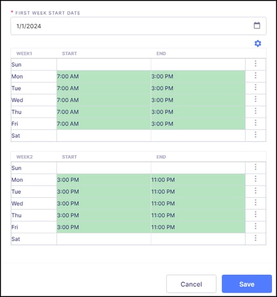Select the Week1 Monday 7:00 AM start cell
The image size is (277, 297).
click(x=104, y=76)
